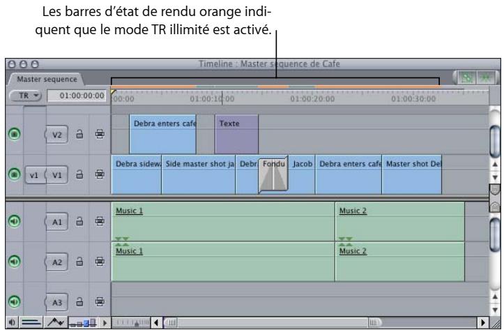Click the v1 source control button
The height and width of the screenshot is (330, 504).
(35, 175)
